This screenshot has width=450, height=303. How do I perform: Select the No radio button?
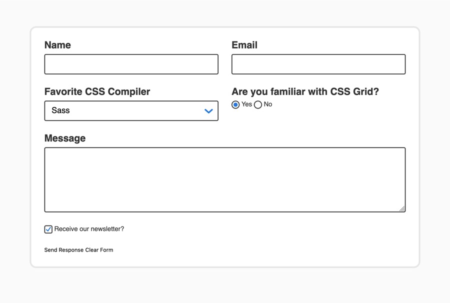click(x=258, y=104)
